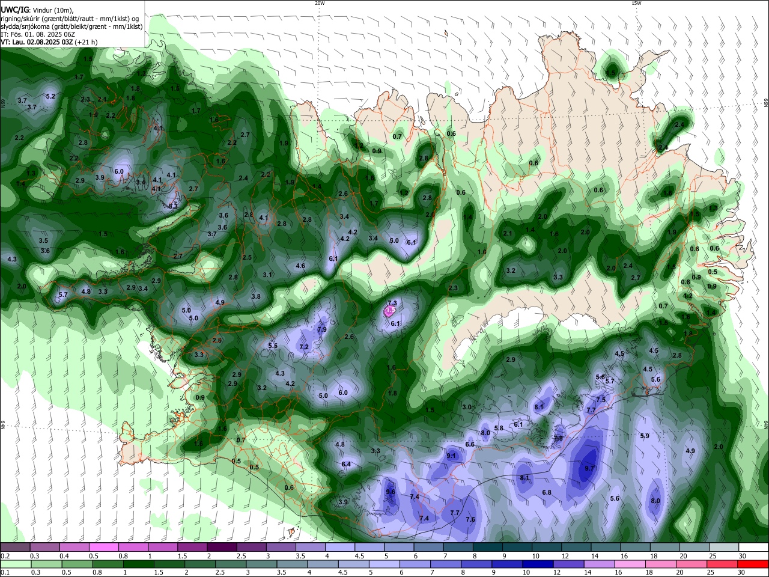
Task: Click the 'IT: Fös. 01. 08. 2025 06Z' line
Action: tap(37, 34)
